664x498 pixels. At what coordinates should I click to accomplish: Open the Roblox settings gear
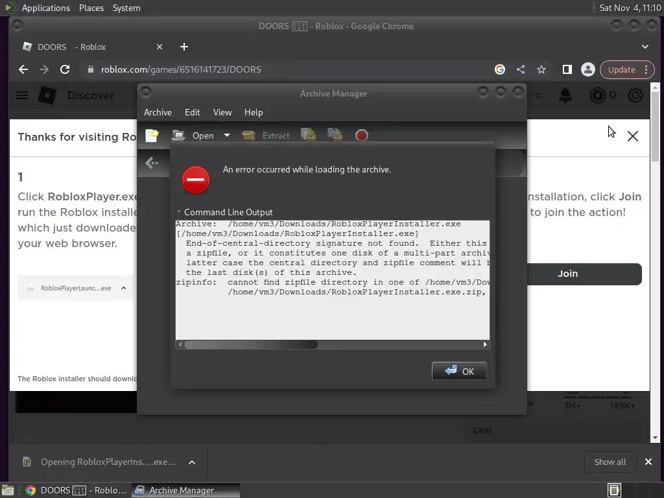(635, 95)
